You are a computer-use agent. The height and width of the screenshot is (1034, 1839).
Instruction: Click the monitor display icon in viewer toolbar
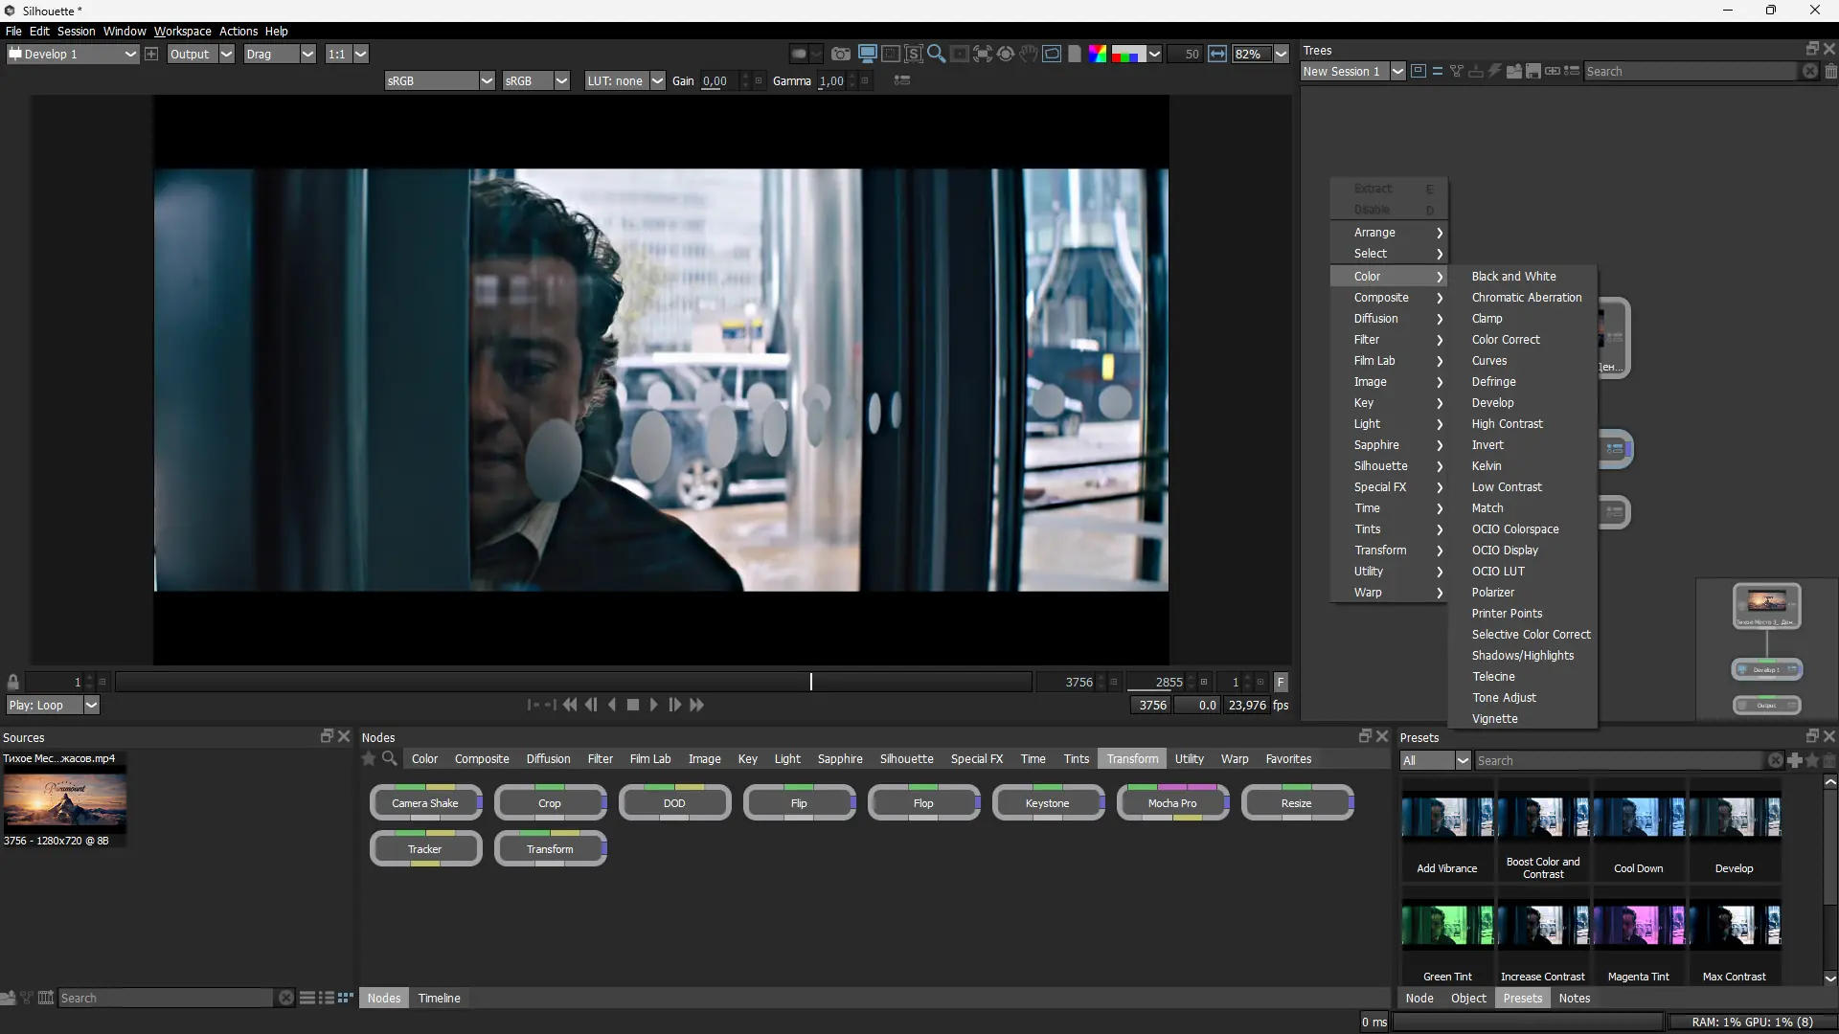[868, 54]
